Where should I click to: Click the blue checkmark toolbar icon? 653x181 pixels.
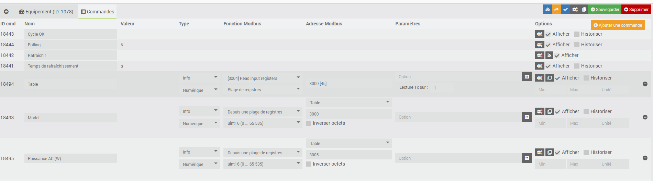[565, 10]
